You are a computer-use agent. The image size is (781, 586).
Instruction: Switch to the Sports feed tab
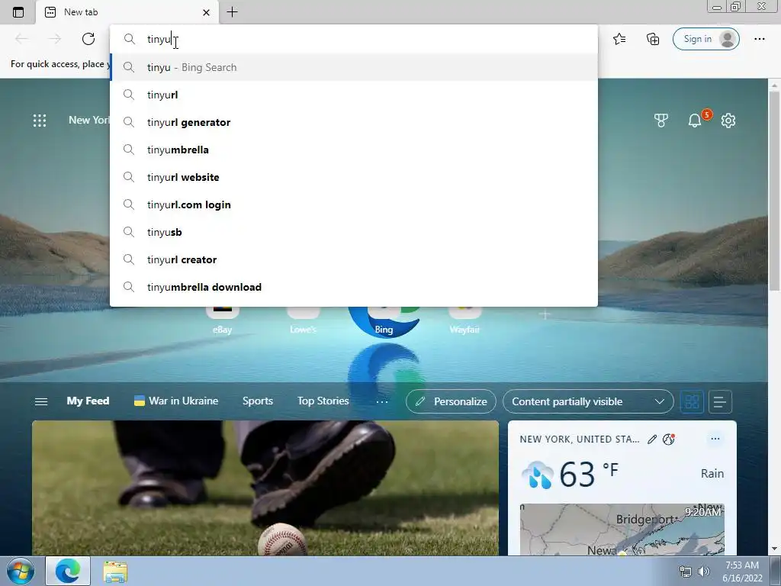pyautogui.click(x=258, y=401)
